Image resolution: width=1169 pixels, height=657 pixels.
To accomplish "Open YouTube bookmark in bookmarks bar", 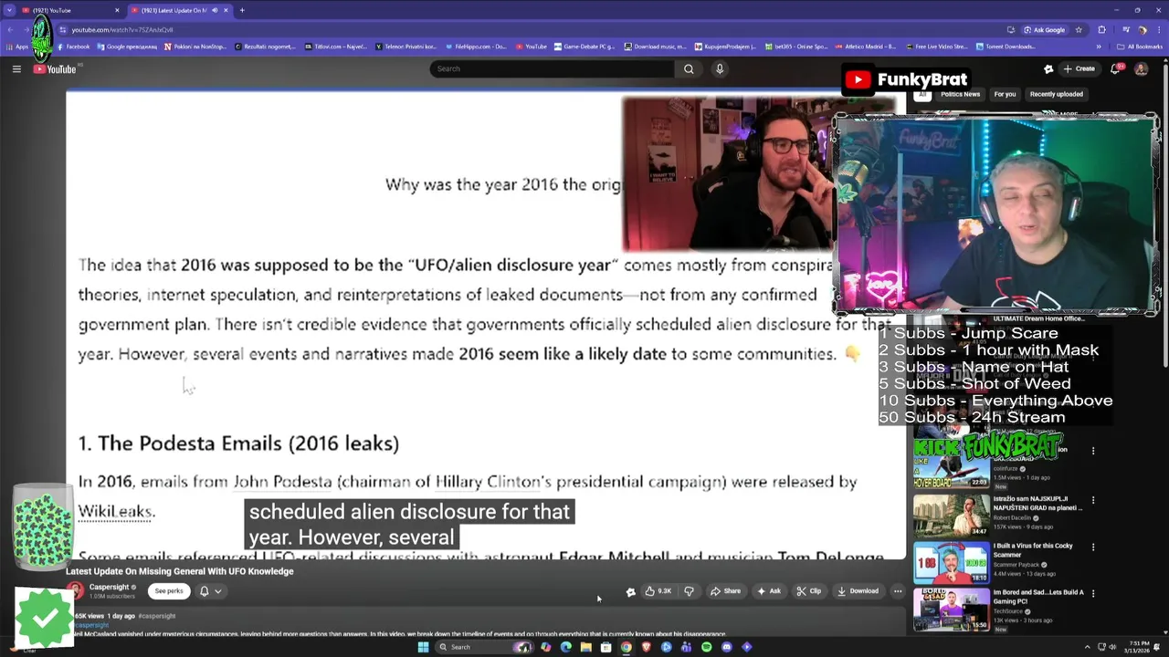I will coord(532,47).
